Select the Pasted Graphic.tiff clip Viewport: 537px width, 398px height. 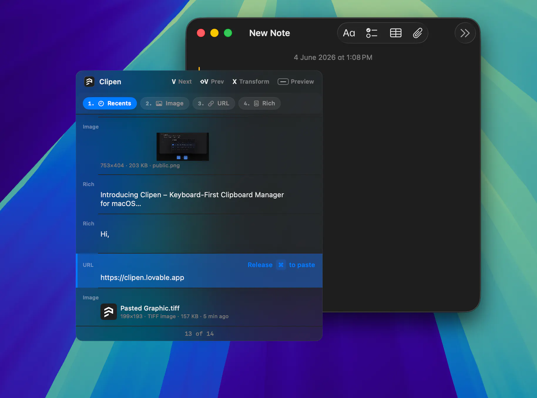click(199, 307)
